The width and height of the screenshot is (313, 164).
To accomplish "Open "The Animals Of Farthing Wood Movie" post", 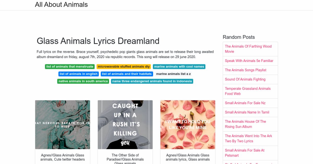I will 248,49.
